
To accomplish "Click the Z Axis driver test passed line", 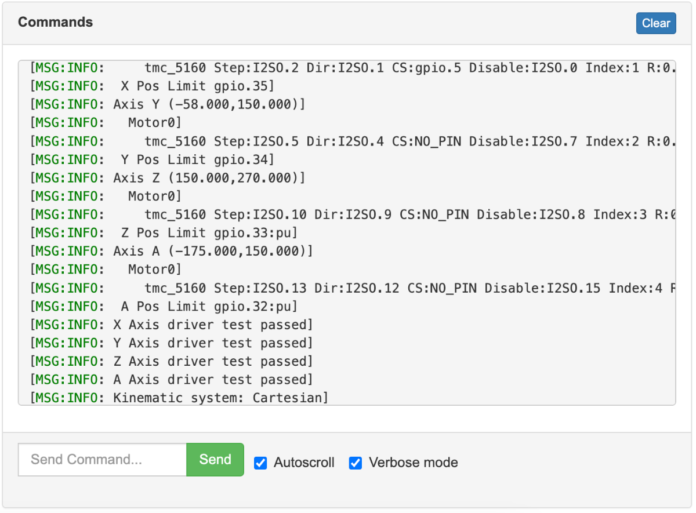I will click(x=172, y=361).
